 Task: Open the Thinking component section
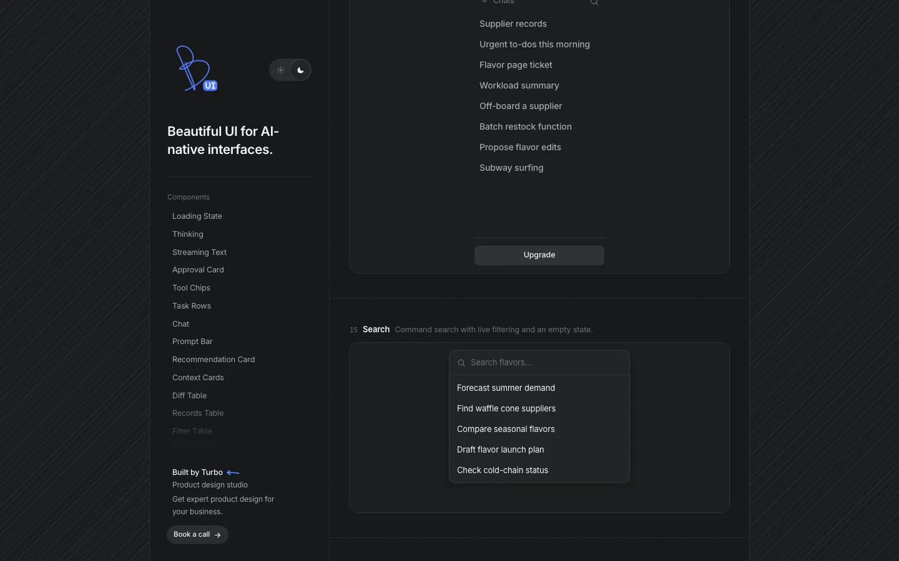coord(188,234)
